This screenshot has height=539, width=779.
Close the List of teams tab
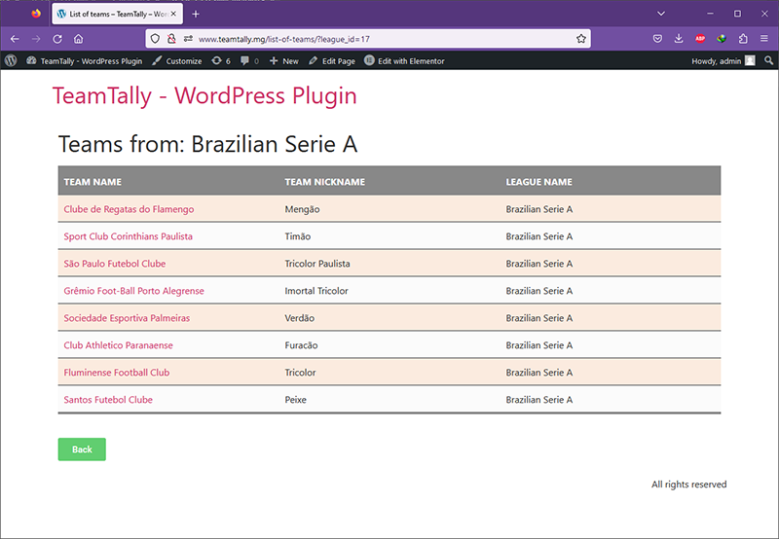(173, 14)
